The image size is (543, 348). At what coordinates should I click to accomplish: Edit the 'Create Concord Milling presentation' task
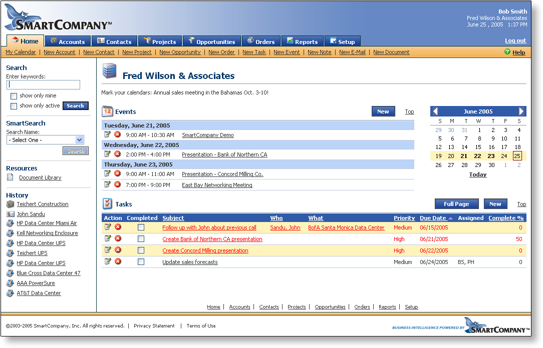(x=108, y=249)
